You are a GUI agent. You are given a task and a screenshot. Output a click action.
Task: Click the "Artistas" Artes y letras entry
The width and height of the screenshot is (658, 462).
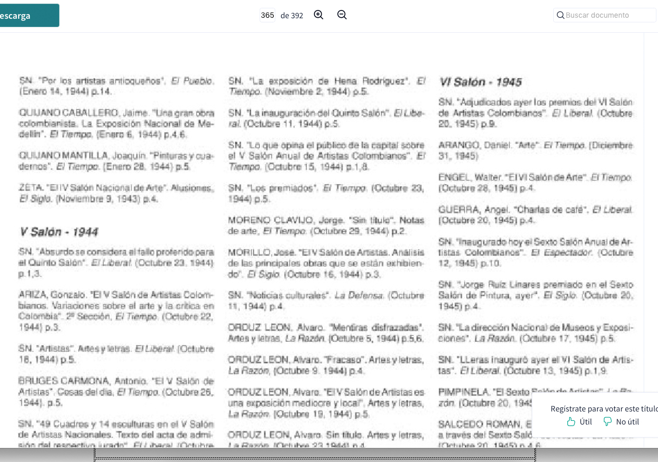(117, 354)
